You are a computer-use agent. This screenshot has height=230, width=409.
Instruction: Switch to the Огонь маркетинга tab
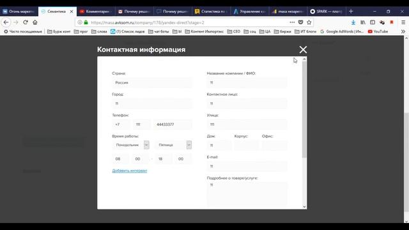(x=19, y=11)
